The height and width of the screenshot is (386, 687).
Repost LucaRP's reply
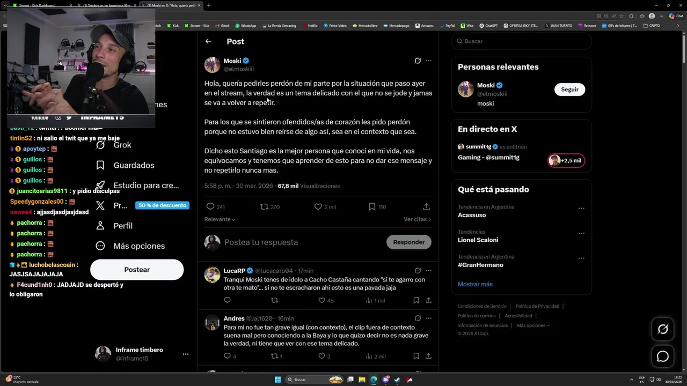[274, 300]
